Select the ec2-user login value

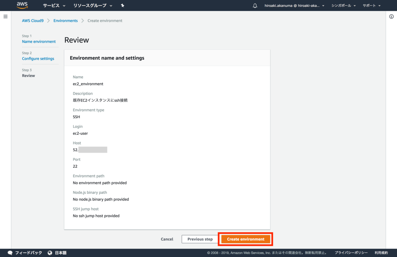80,133
